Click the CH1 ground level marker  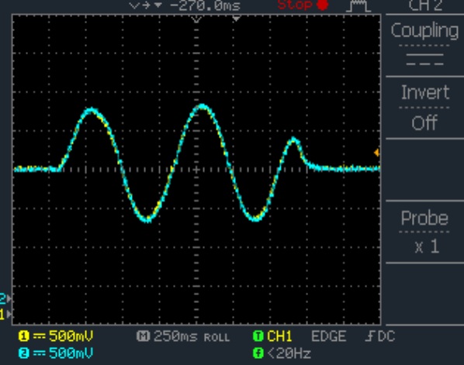5,314
